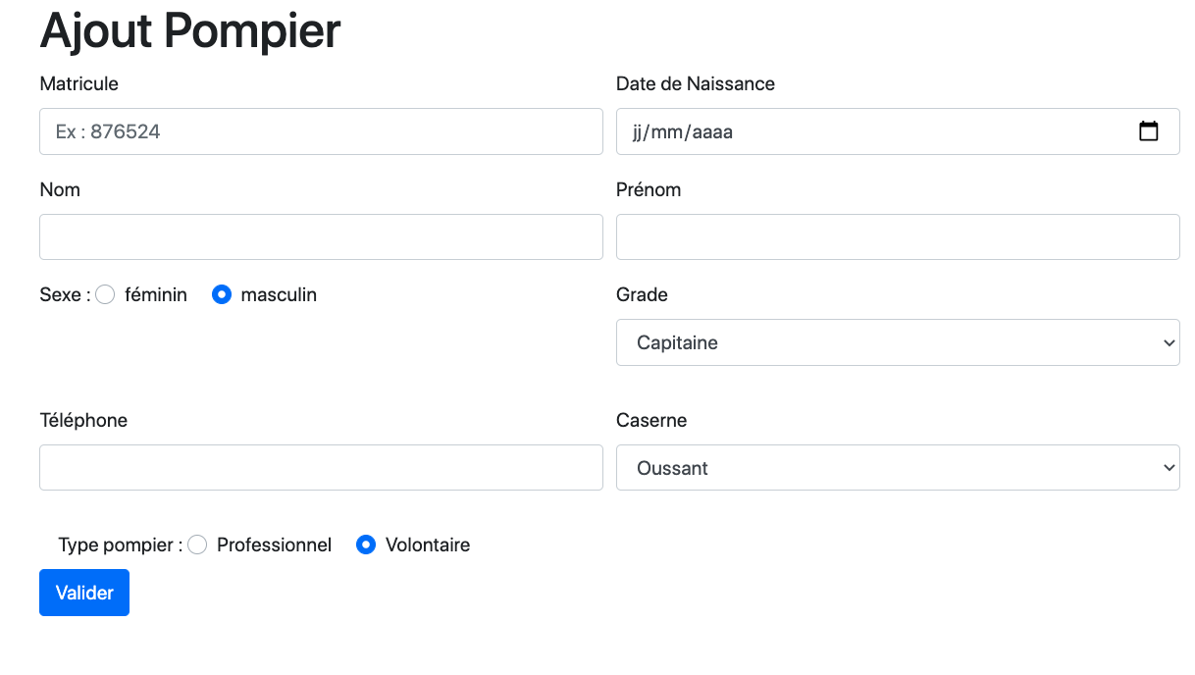Select the month segment "mm" of the date

[669, 131]
